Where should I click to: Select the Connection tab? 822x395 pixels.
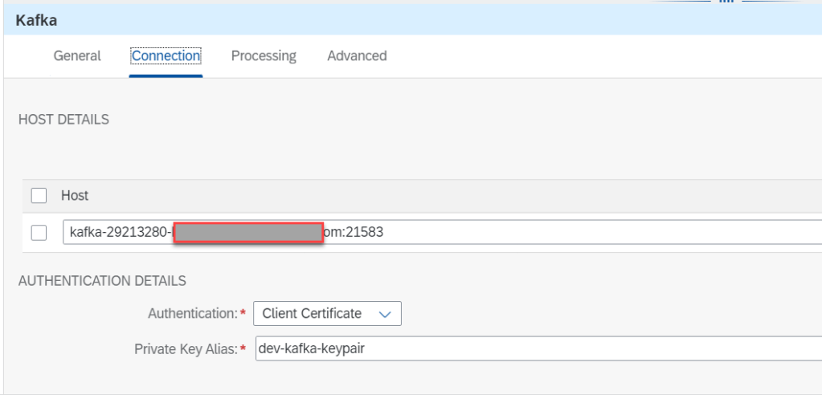(x=166, y=56)
